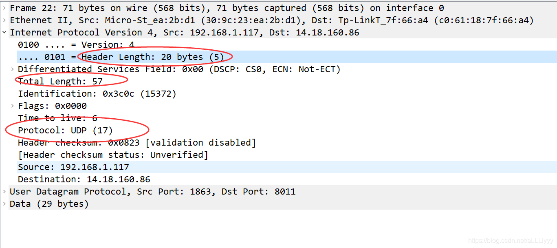Click the Frame 22 summary text

pyautogui.click(x=227, y=8)
